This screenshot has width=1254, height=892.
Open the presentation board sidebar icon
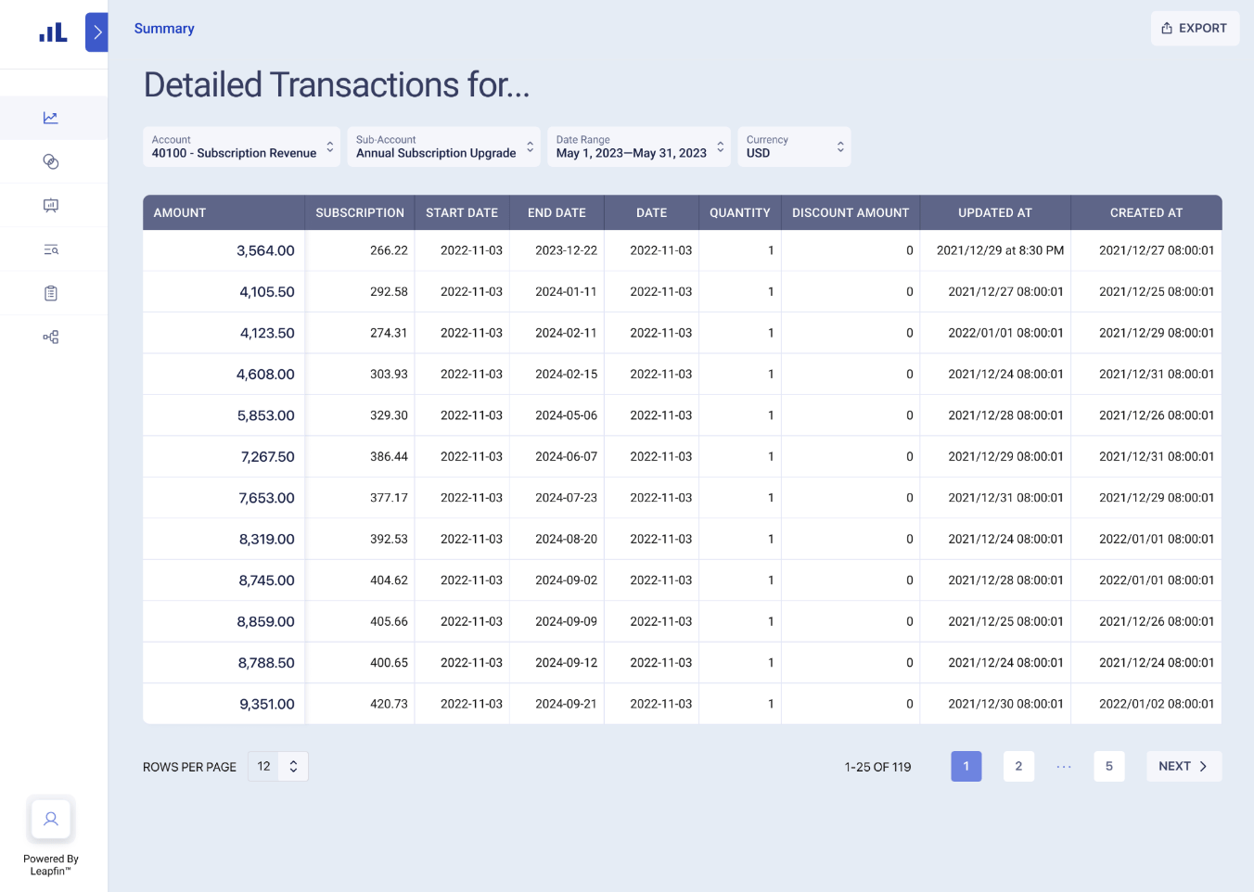pos(51,206)
